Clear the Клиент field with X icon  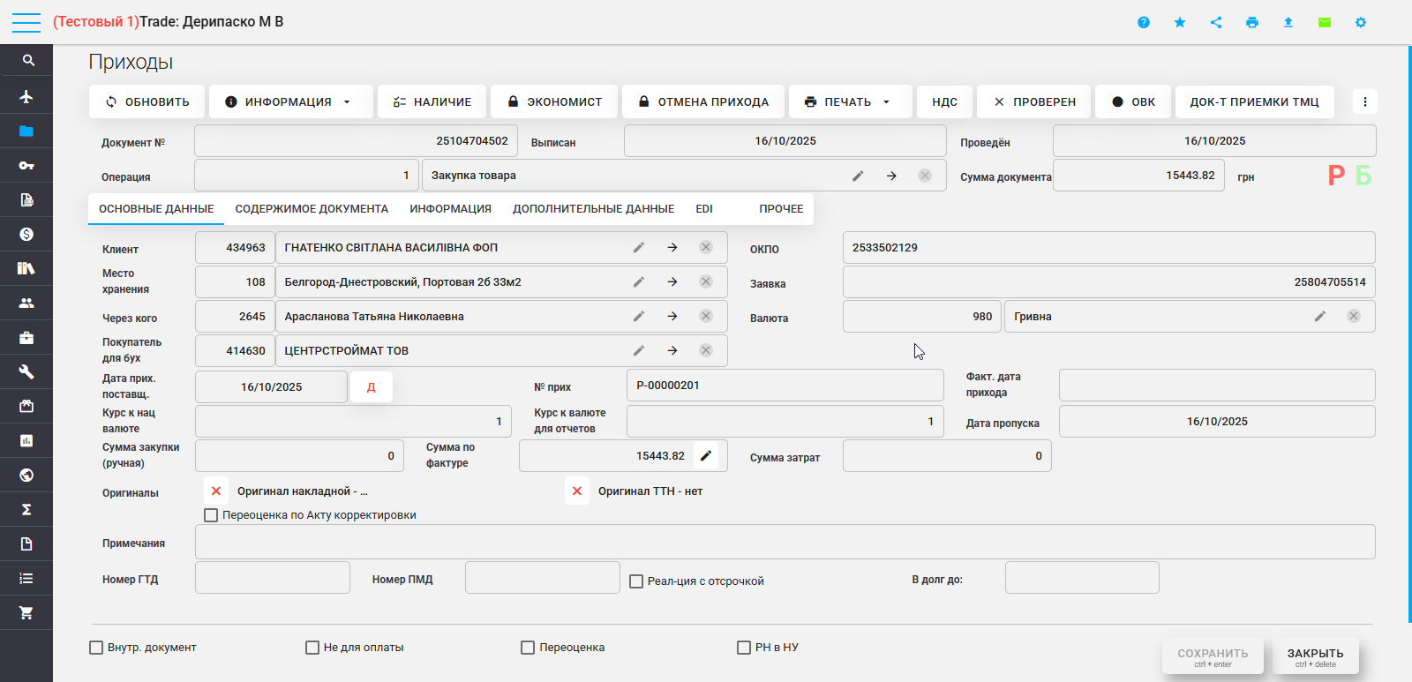[x=706, y=248]
